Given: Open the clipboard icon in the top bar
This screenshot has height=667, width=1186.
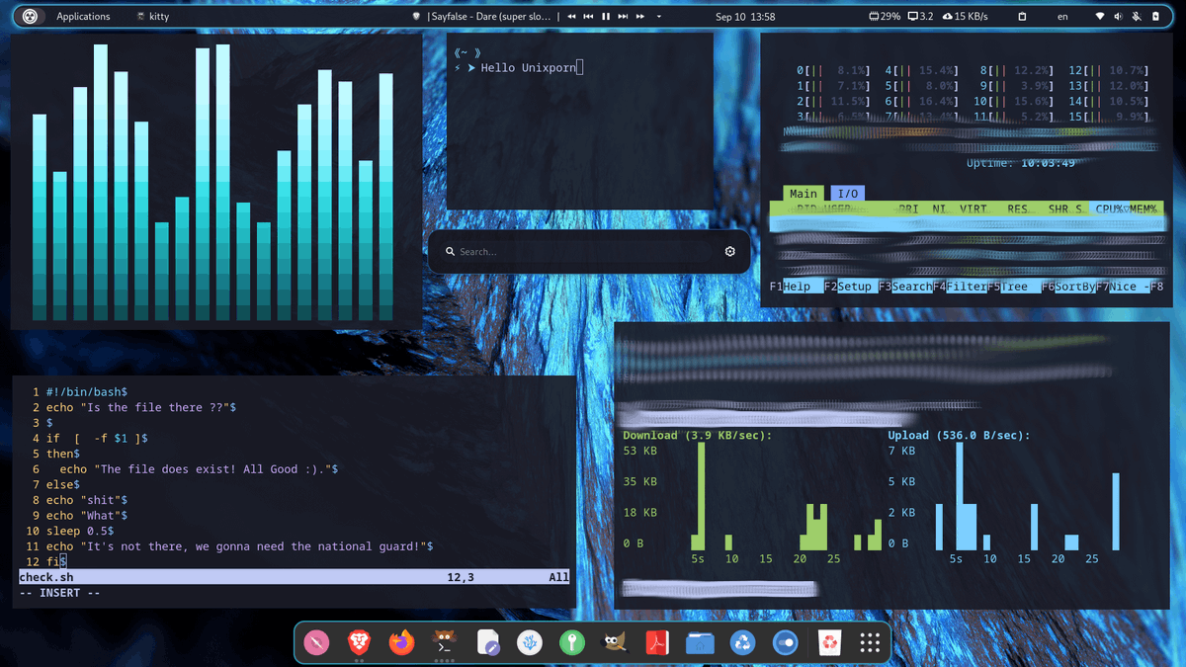Looking at the screenshot, I should pos(1022,17).
